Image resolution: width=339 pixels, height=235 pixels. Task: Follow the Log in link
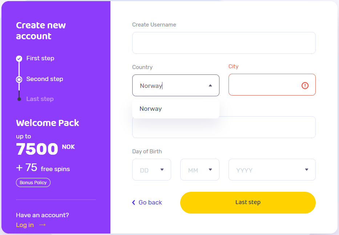coord(25,225)
